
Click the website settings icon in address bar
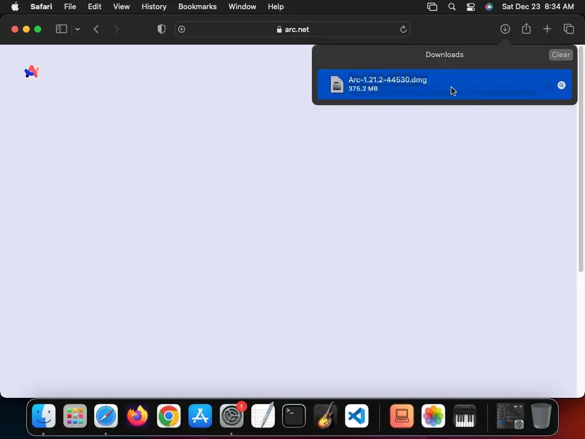[x=182, y=29]
